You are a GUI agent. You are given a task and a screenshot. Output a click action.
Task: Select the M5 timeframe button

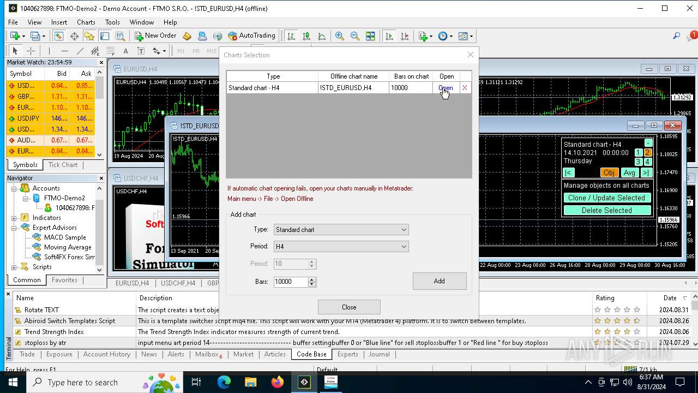coord(196,51)
